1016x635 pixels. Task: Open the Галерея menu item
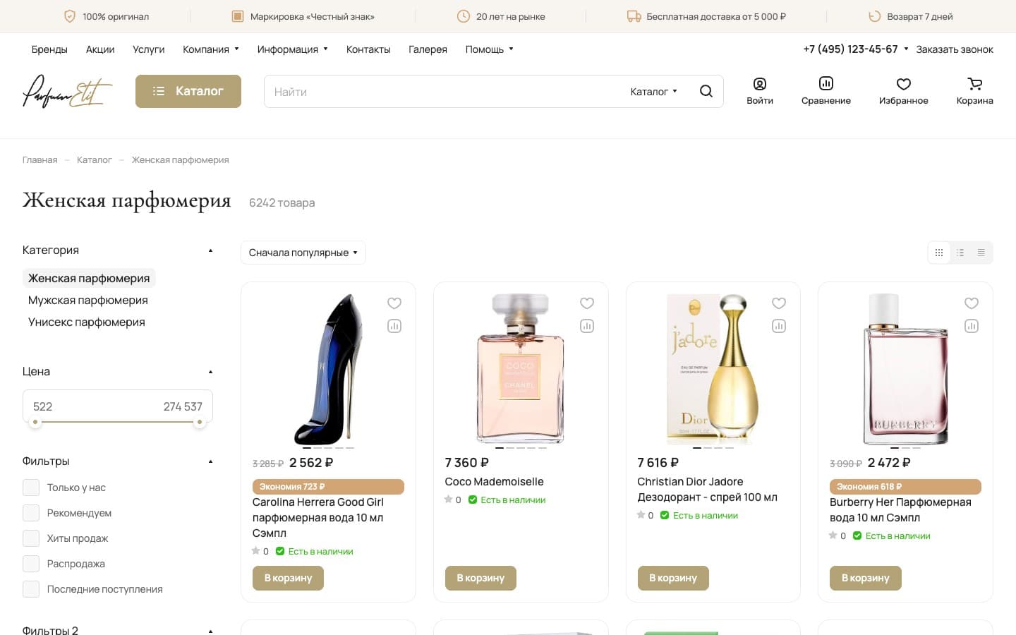[x=428, y=49]
